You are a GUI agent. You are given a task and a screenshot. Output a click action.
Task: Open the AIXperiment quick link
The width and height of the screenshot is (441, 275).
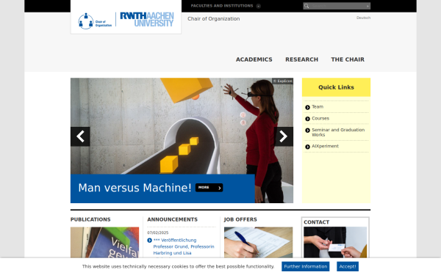[325, 146]
